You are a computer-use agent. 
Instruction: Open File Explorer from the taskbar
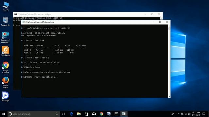click(79, 114)
